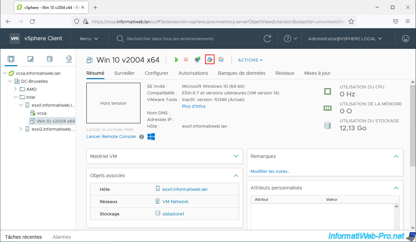Screen dimensions: 416x242
Task: Power on the virtual machine with the green play icon
Action: [x=176, y=60]
